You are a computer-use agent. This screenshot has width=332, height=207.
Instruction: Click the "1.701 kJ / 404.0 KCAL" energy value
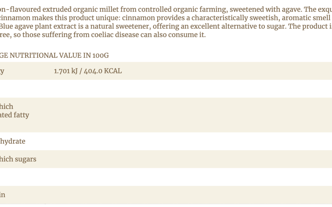point(88,71)
